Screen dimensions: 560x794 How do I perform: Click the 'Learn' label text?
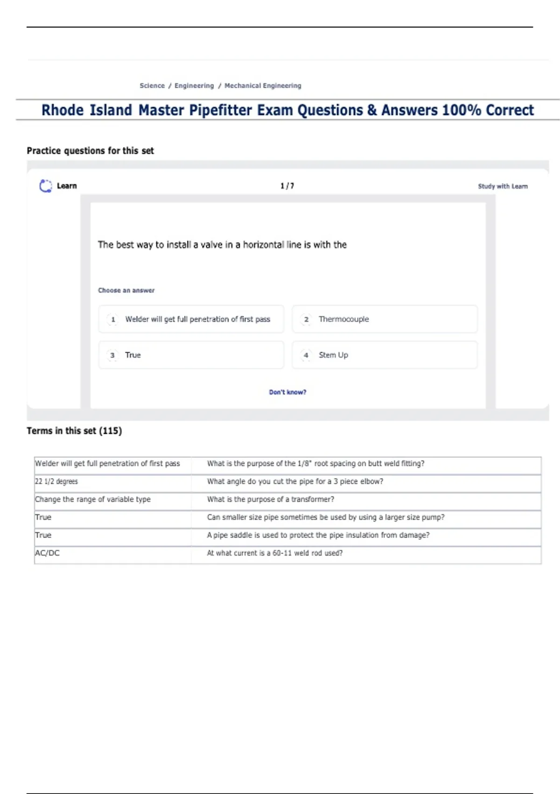click(67, 186)
